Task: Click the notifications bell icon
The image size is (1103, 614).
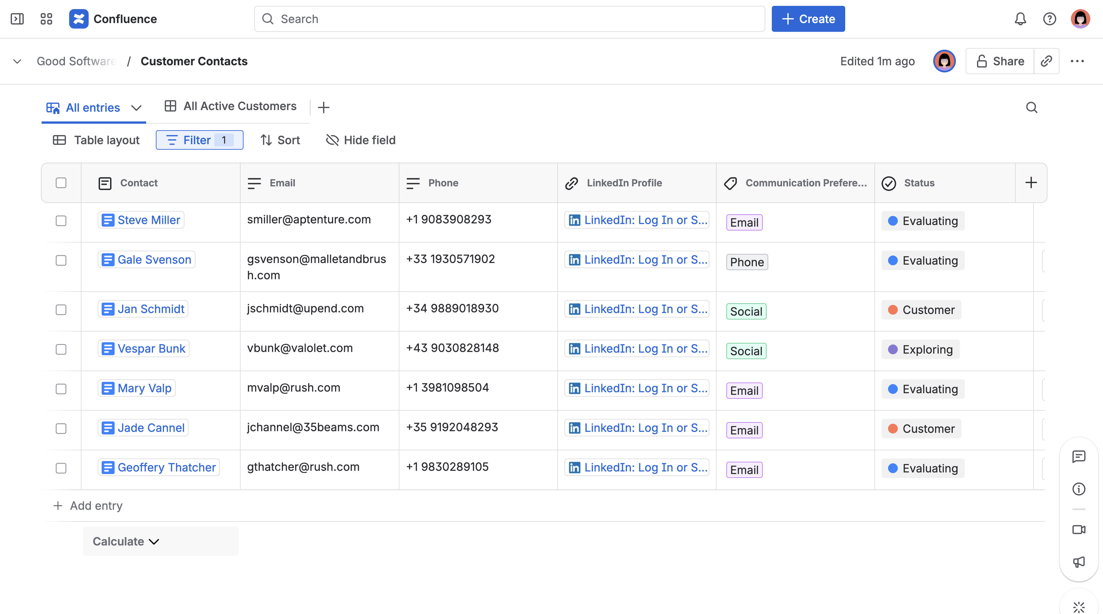Action: pyautogui.click(x=1020, y=19)
